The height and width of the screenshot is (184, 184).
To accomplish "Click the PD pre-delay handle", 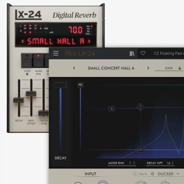I will (x=80, y=85).
